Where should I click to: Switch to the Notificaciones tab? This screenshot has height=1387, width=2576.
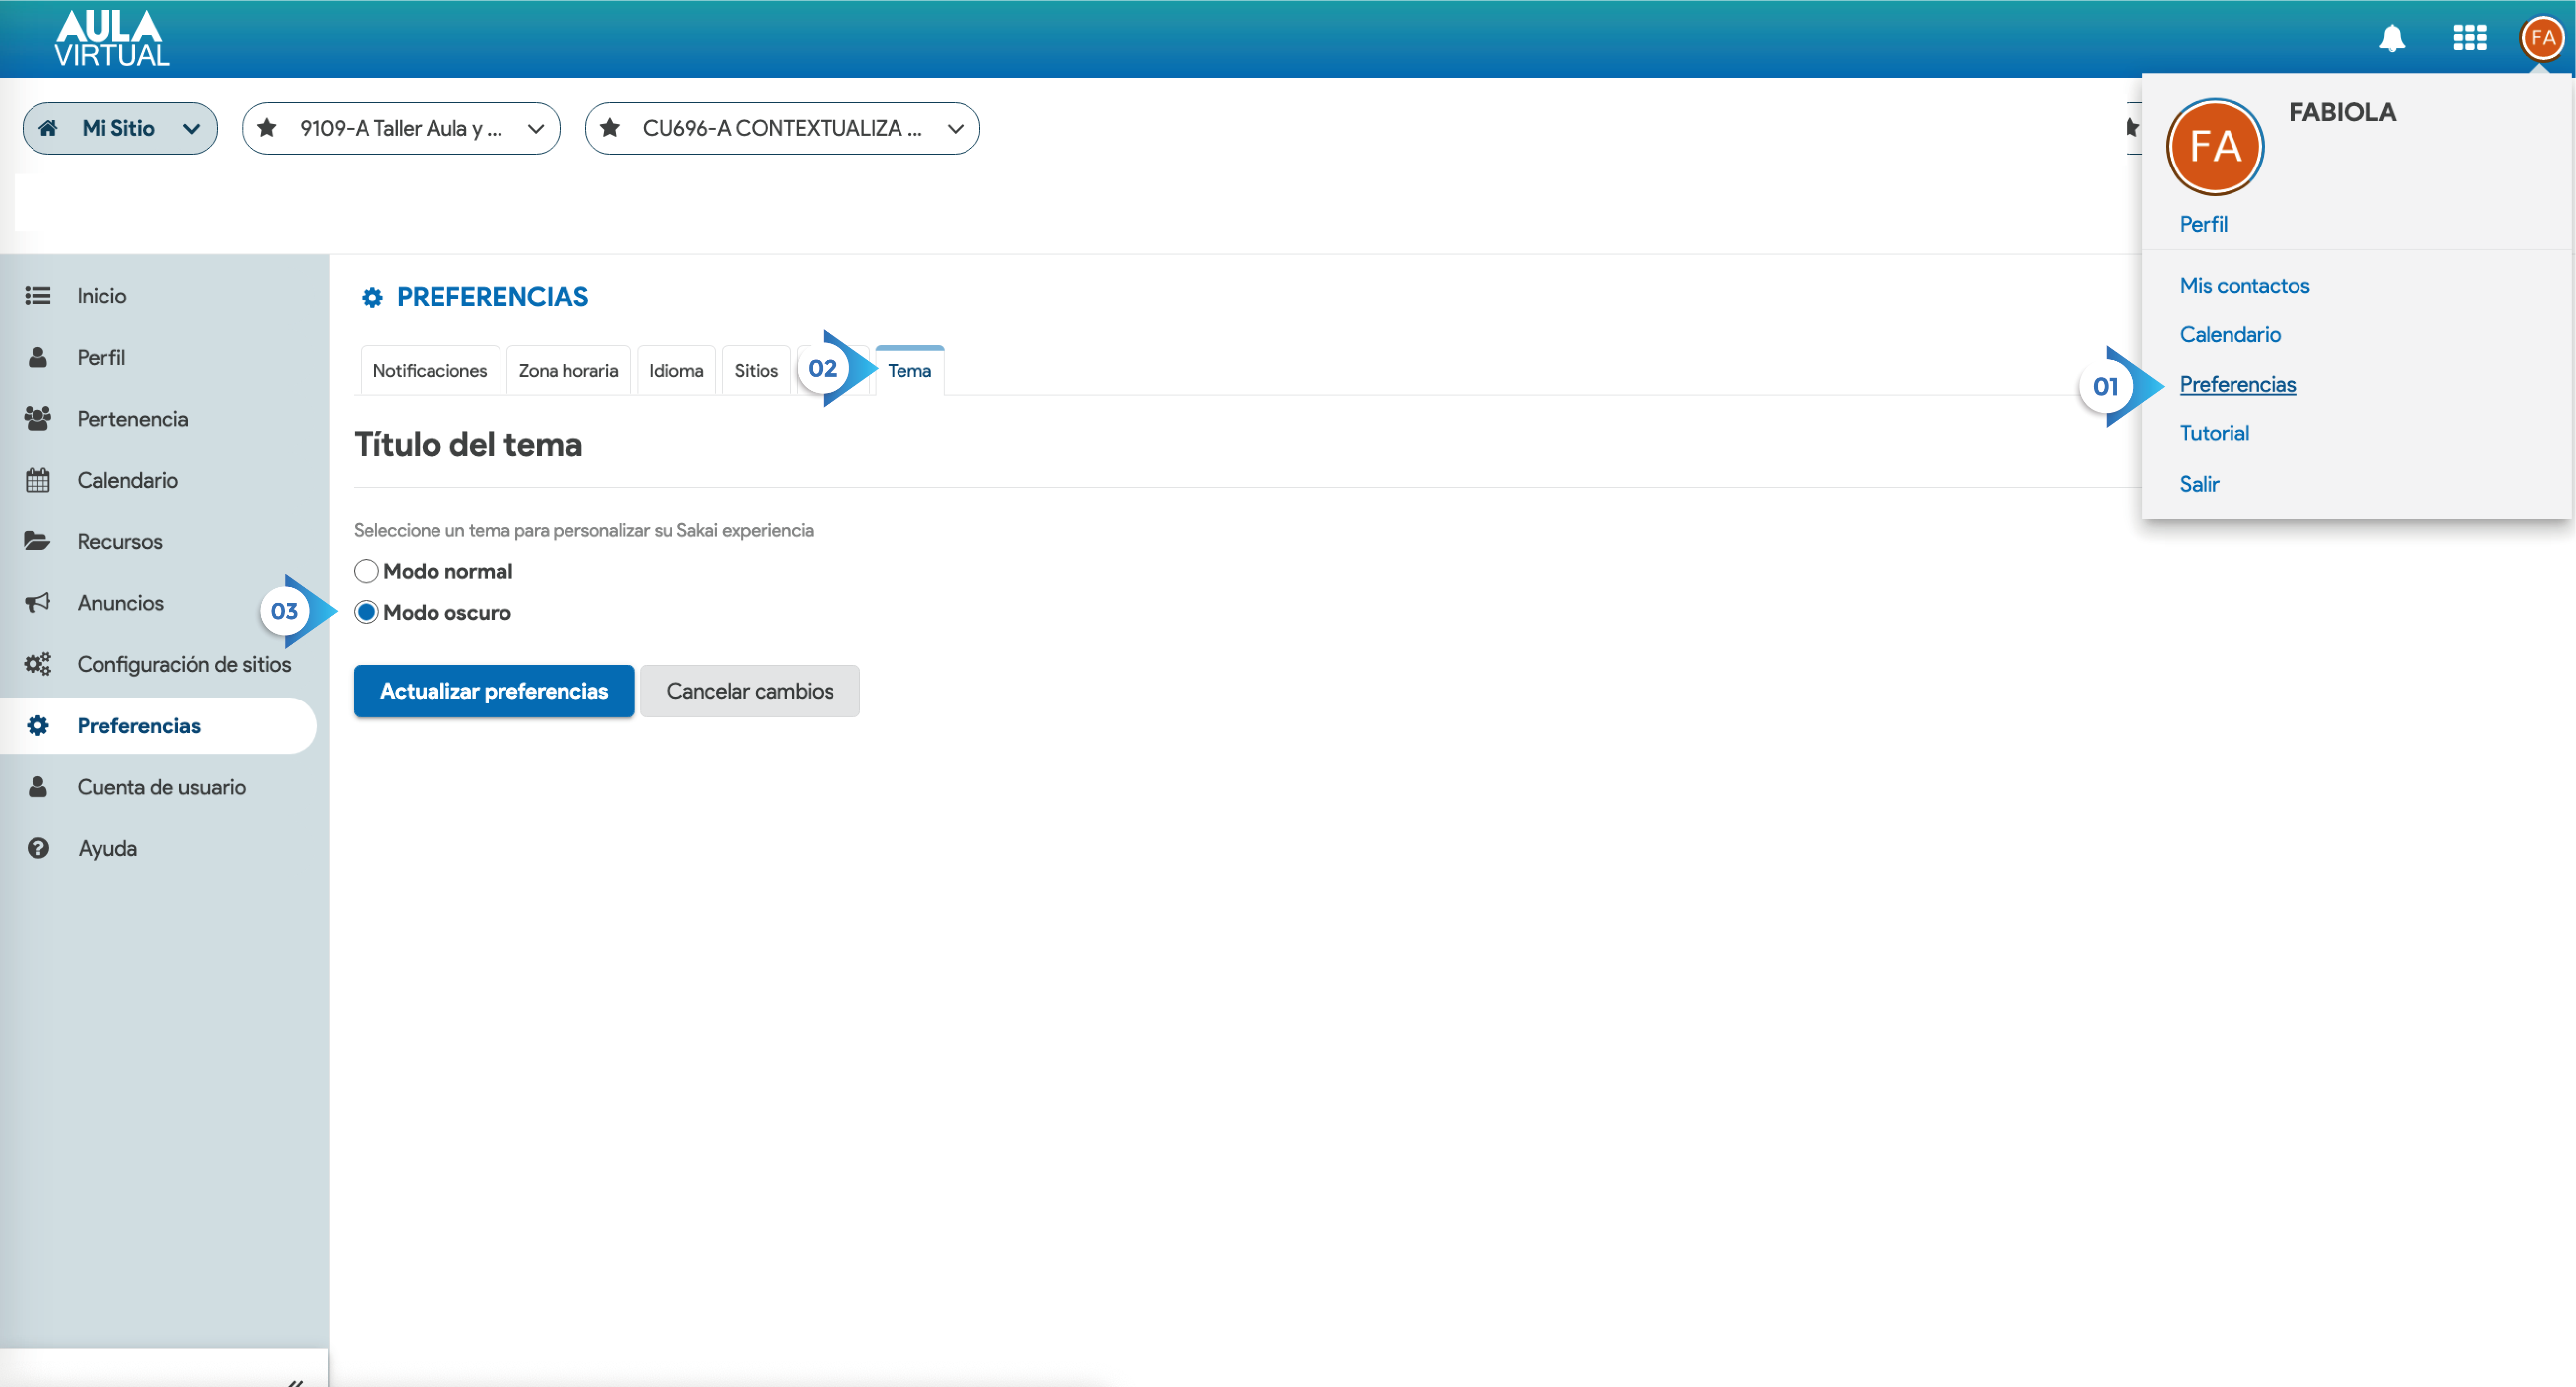click(429, 371)
